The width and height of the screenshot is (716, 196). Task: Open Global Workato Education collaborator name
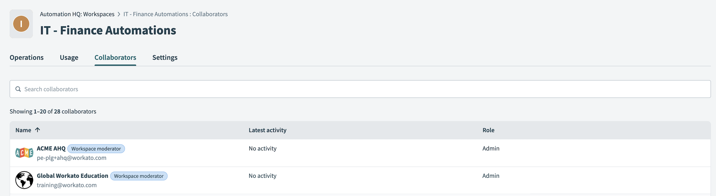[72, 176]
